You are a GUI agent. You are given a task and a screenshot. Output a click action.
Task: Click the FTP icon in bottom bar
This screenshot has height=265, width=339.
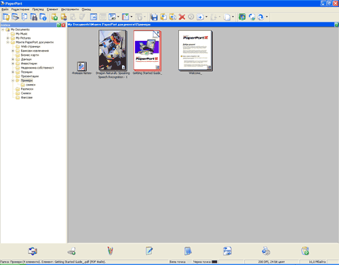click(227, 251)
